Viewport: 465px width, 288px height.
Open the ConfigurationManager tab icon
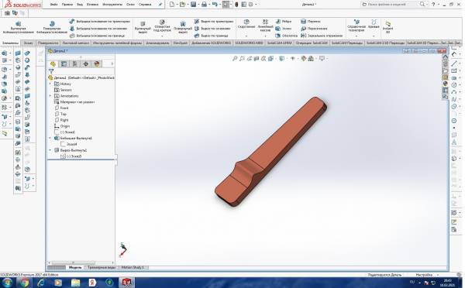pos(74,63)
